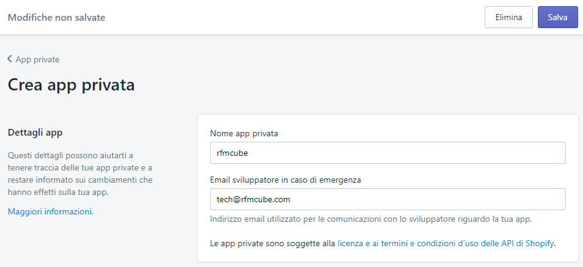Screen dimensions: 583x267
Task: Open the Maggiori informazioni link
Action: click(x=51, y=211)
